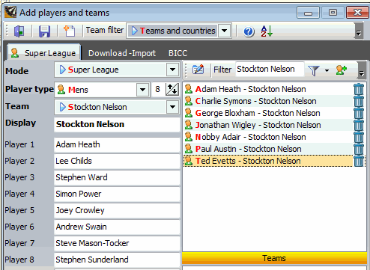Image resolution: width=370 pixels, height=270 pixels.
Task: Click the exit door icon in toolbar
Action: coord(19,31)
